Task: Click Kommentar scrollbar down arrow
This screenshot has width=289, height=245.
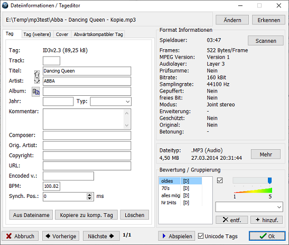Action: pos(127,125)
